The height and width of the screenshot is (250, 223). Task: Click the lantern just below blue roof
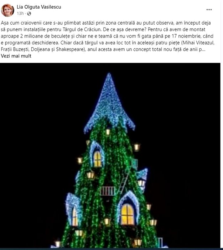(108, 132)
